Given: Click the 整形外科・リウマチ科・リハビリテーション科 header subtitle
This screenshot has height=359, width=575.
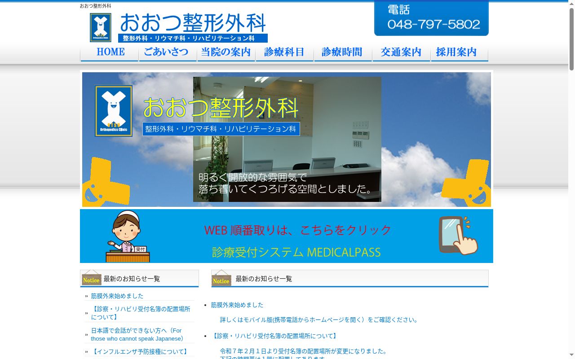Looking at the screenshot, I should click(193, 38).
